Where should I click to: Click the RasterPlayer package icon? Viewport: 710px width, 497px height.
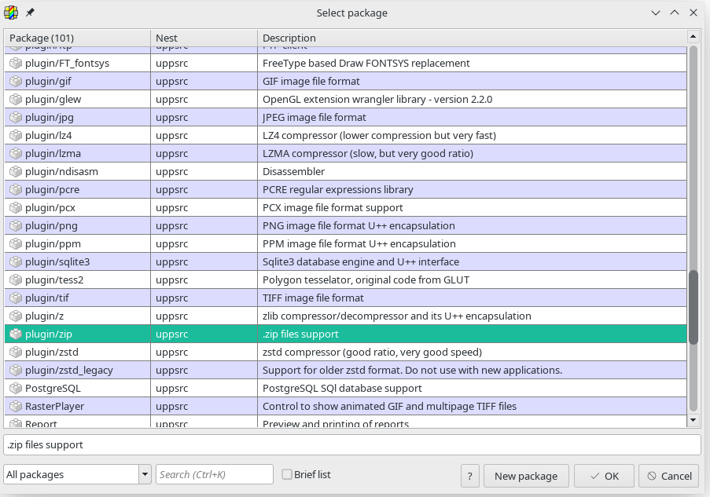pyautogui.click(x=16, y=407)
